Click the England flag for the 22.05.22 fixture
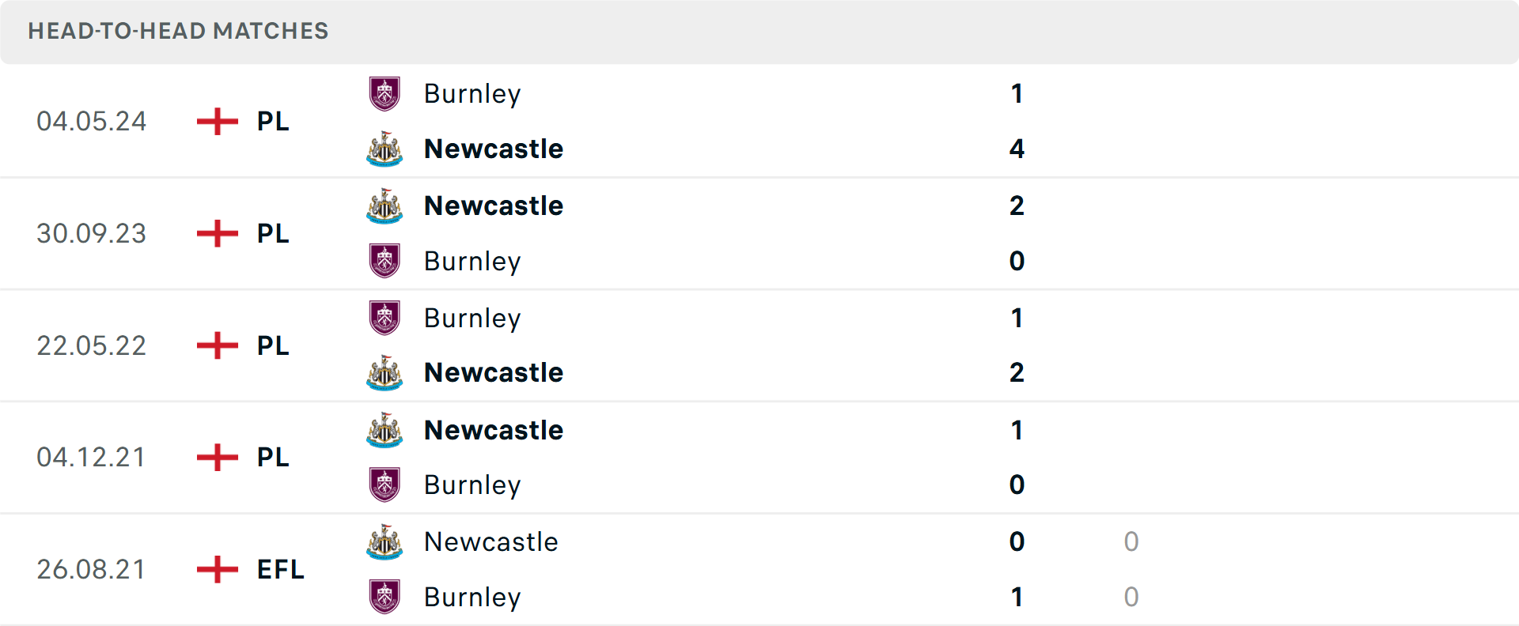The width and height of the screenshot is (1519, 626). pos(215,345)
